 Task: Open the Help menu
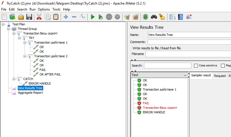(66, 9)
